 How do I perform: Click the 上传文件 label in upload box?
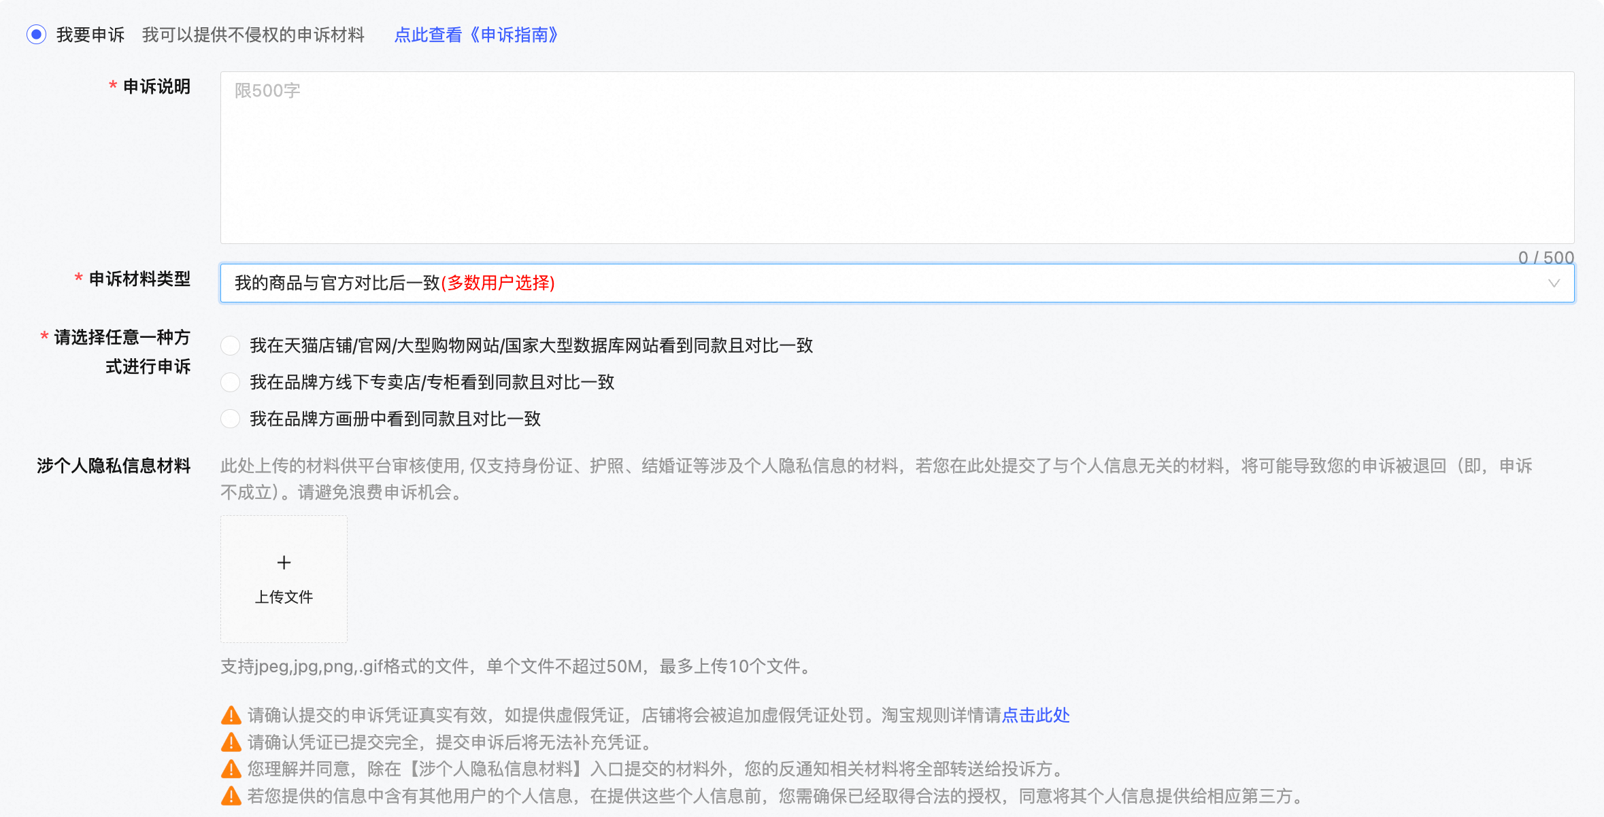pyautogui.click(x=284, y=597)
